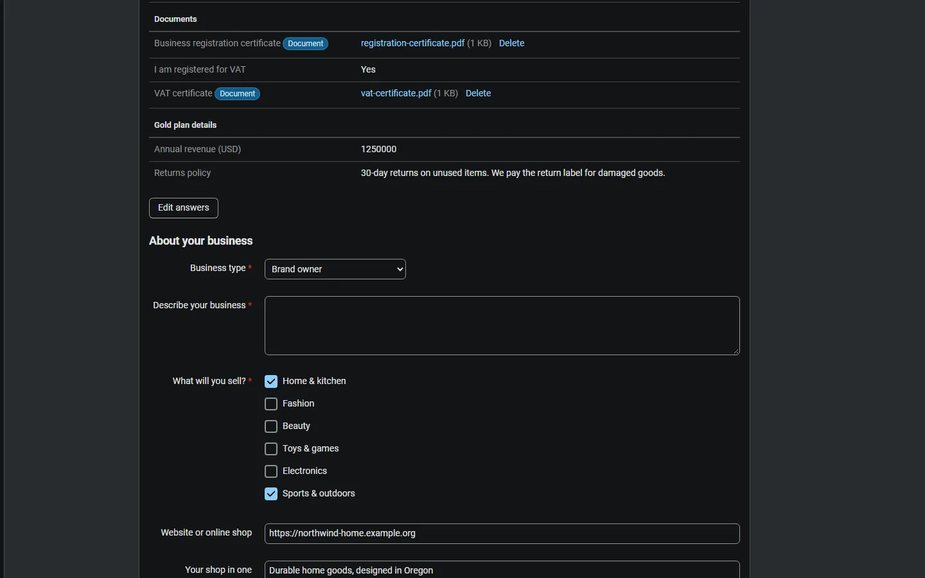The width and height of the screenshot is (925, 578).
Task: Uncheck Sports & outdoors checkbox
Action: click(x=271, y=494)
